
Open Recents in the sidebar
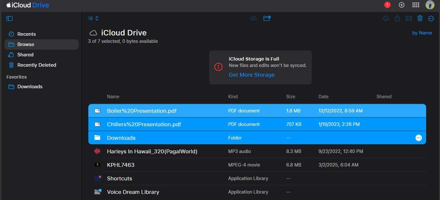(x=42, y=34)
